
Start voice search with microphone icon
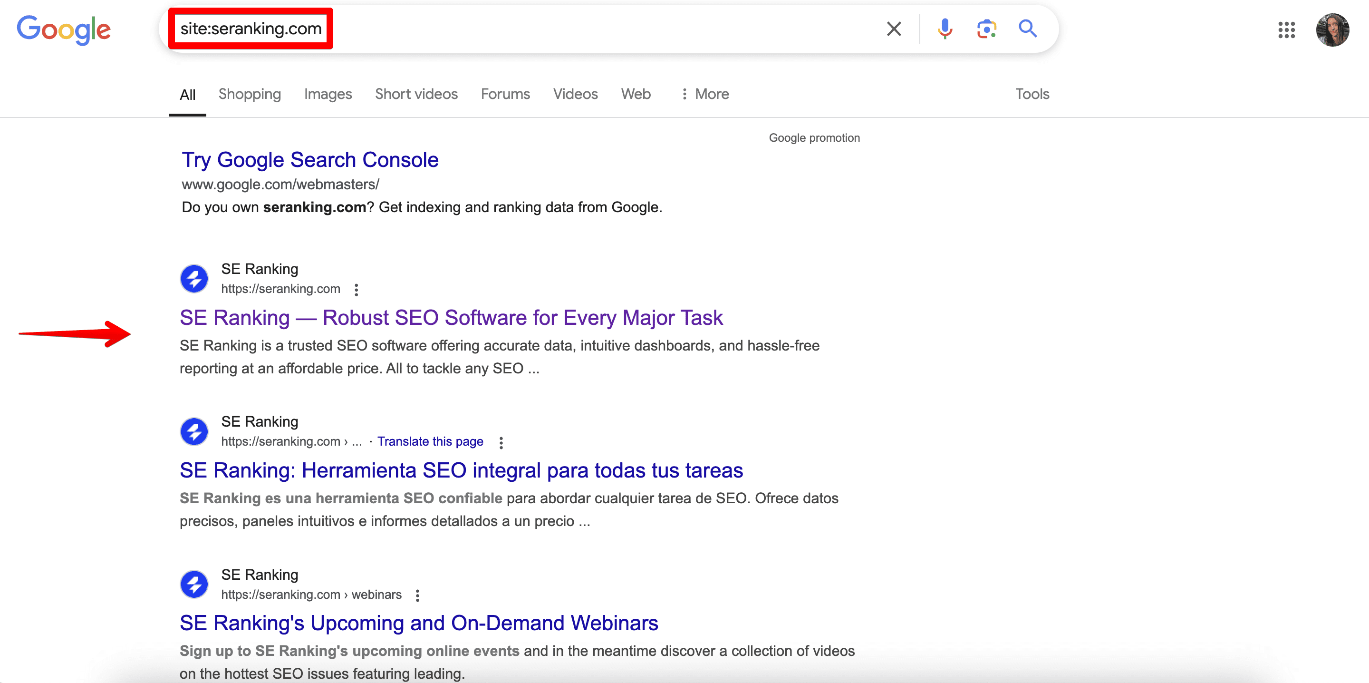pyautogui.click(x=945, y=29)
